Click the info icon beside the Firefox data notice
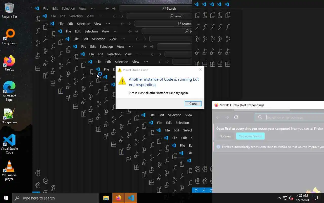Screen dimensions: 324x203 pyautogui.click(x=218, y=147)
